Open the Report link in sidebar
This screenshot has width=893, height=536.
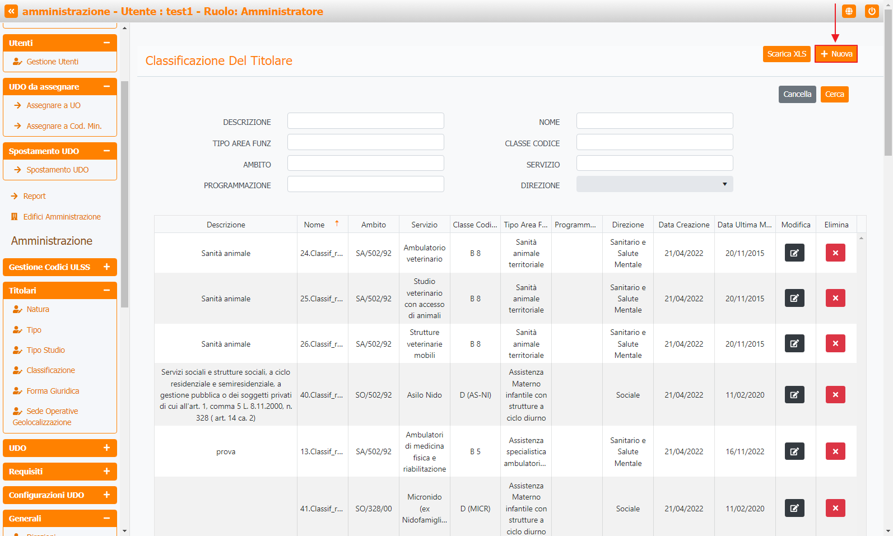coord(34,196)
